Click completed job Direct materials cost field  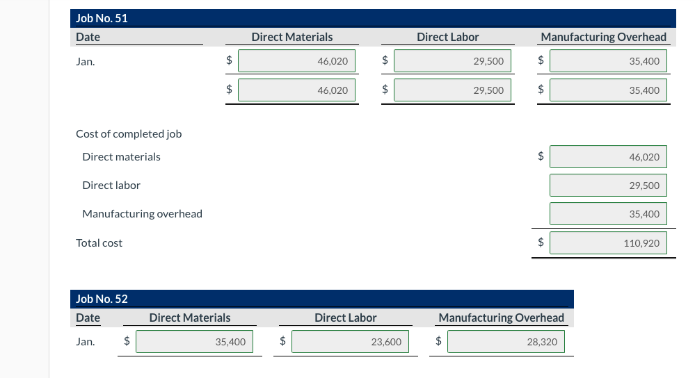pyautogui.click(x=608, y=156)
